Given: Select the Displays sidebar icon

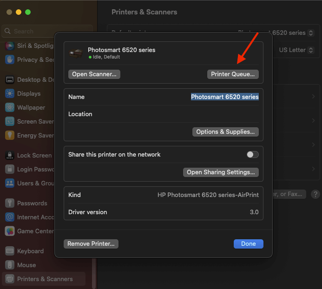Looking at the screenshot, I should pos(10,93).
